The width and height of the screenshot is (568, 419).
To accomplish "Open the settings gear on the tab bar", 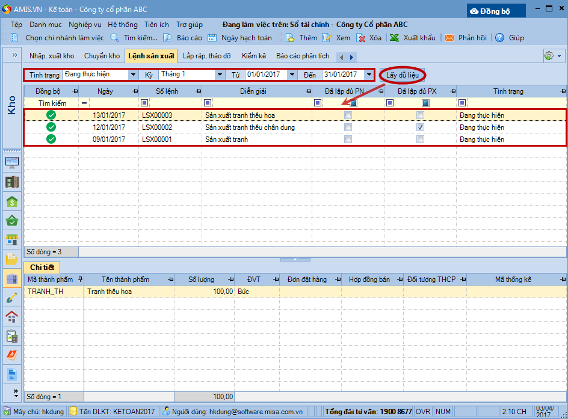I will point(549,55).
